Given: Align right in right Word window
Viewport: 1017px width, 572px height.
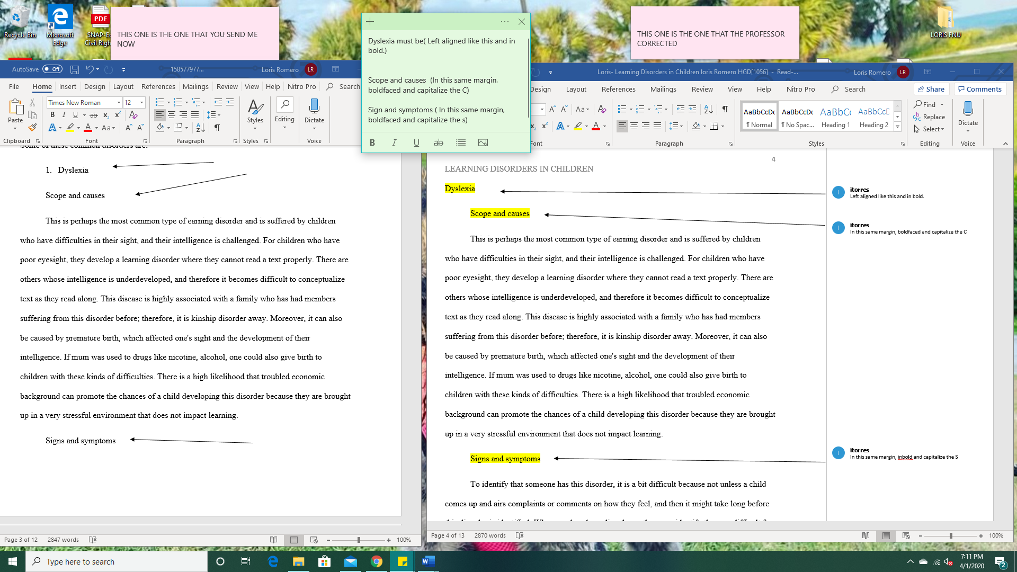Looking at the screenshot, I should 646,126.
